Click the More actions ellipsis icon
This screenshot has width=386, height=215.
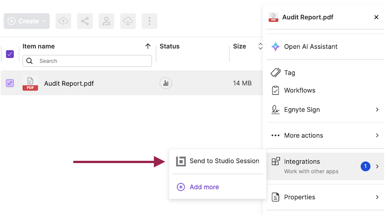pos(275,135)
